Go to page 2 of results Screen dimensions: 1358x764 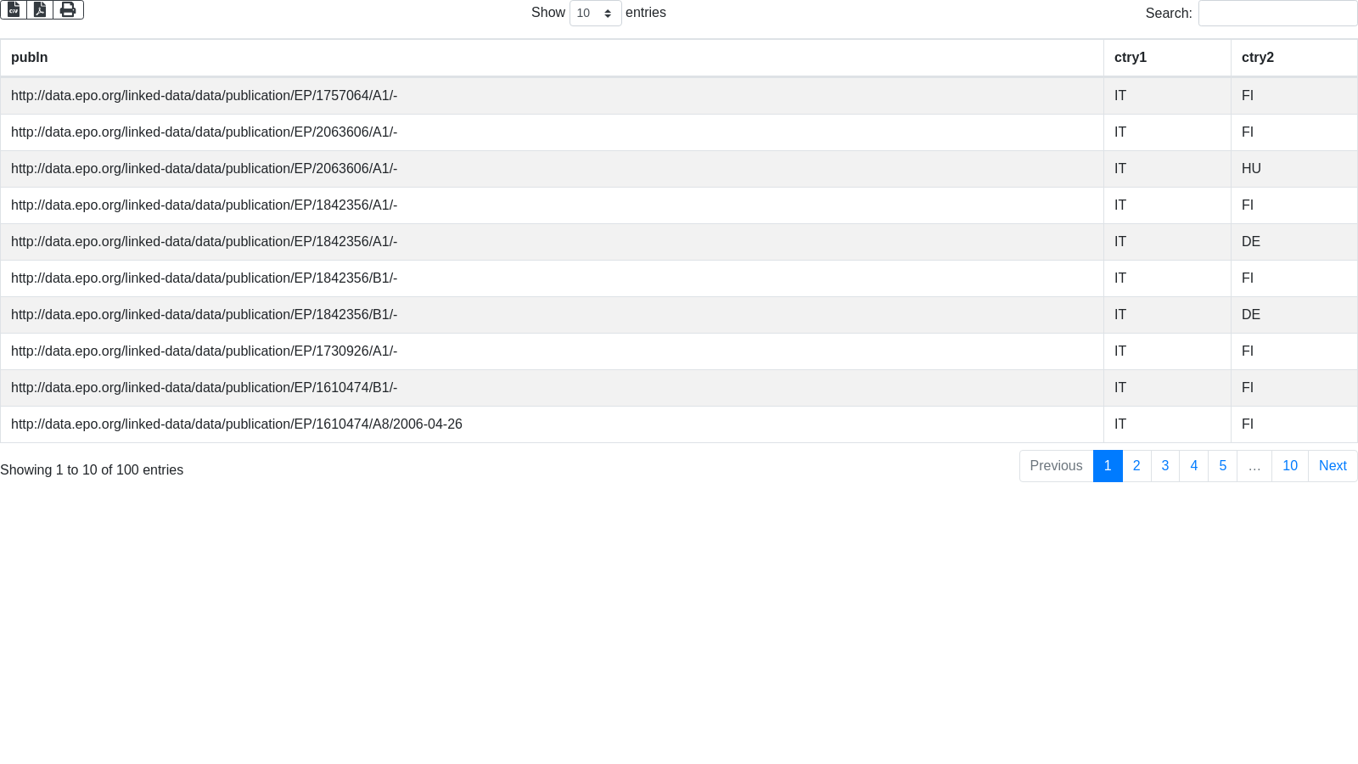tap(1136, 466)
